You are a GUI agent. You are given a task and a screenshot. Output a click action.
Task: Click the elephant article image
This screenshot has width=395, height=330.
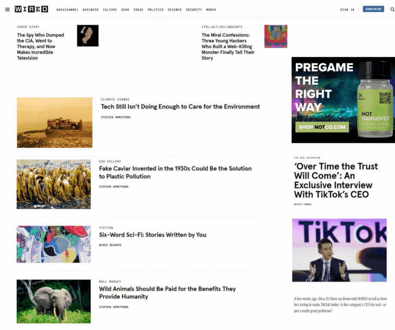[x=54, y=302]
